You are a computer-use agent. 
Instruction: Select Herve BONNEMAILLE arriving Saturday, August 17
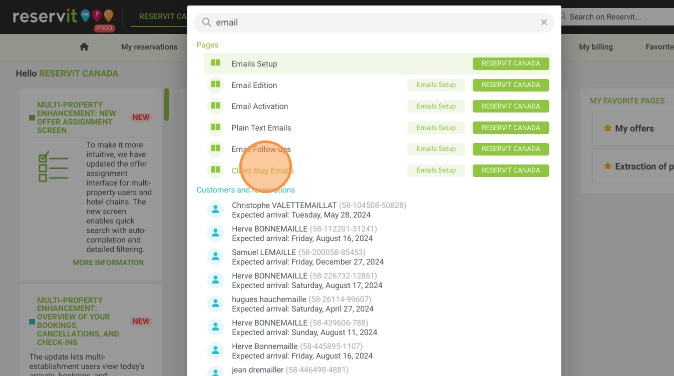pos(307,280)
